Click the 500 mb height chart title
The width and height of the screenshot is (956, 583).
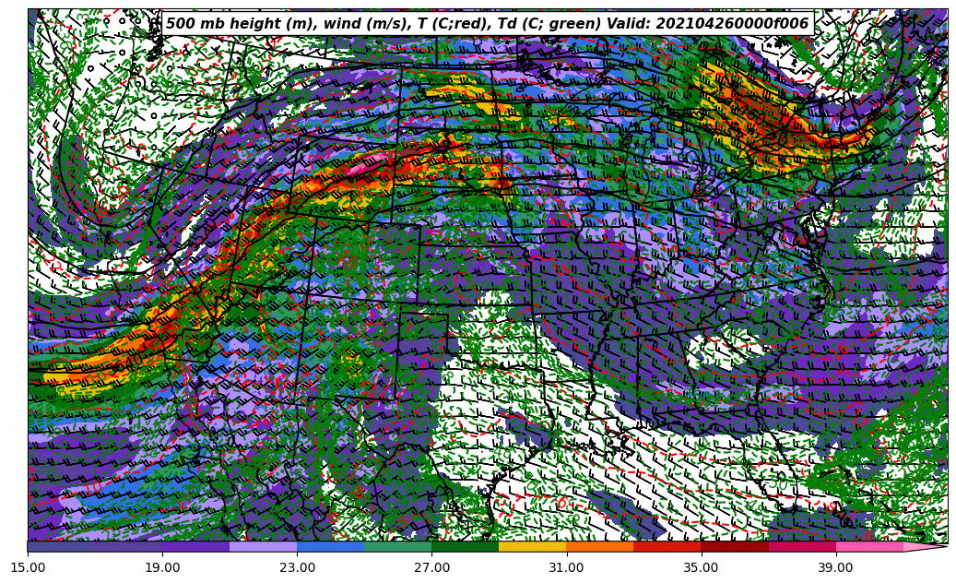(x=487, y=24)
